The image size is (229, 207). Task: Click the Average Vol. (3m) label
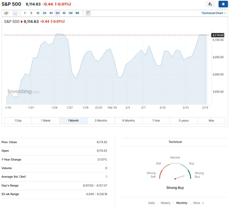click(x=14, y=176)
